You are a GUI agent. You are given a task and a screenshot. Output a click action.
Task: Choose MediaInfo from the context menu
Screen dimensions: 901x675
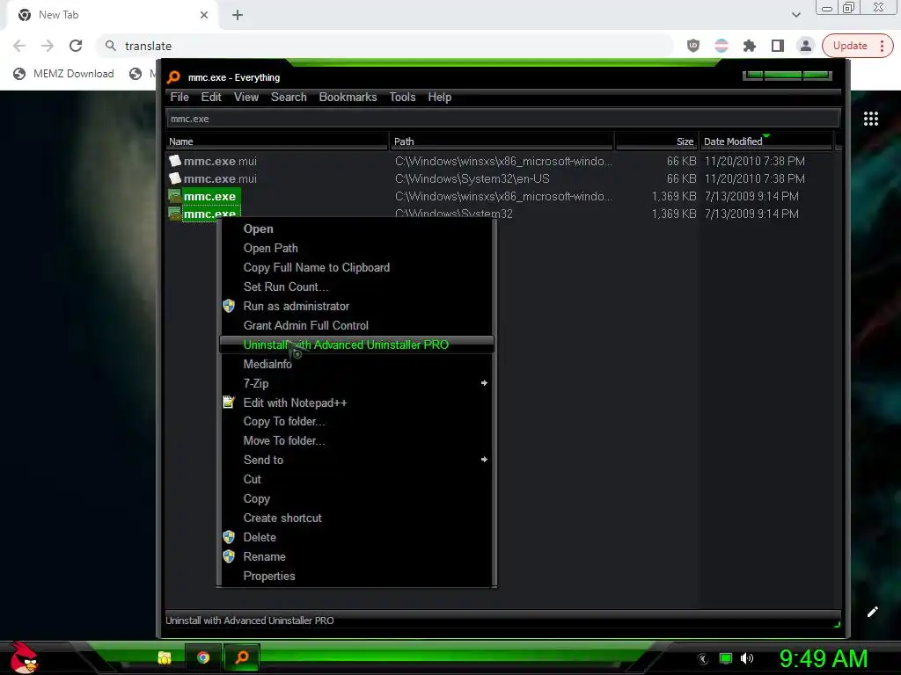click(x=356, y=364)
